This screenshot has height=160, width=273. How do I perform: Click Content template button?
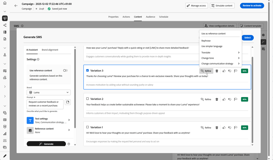[x=251, y=26]
